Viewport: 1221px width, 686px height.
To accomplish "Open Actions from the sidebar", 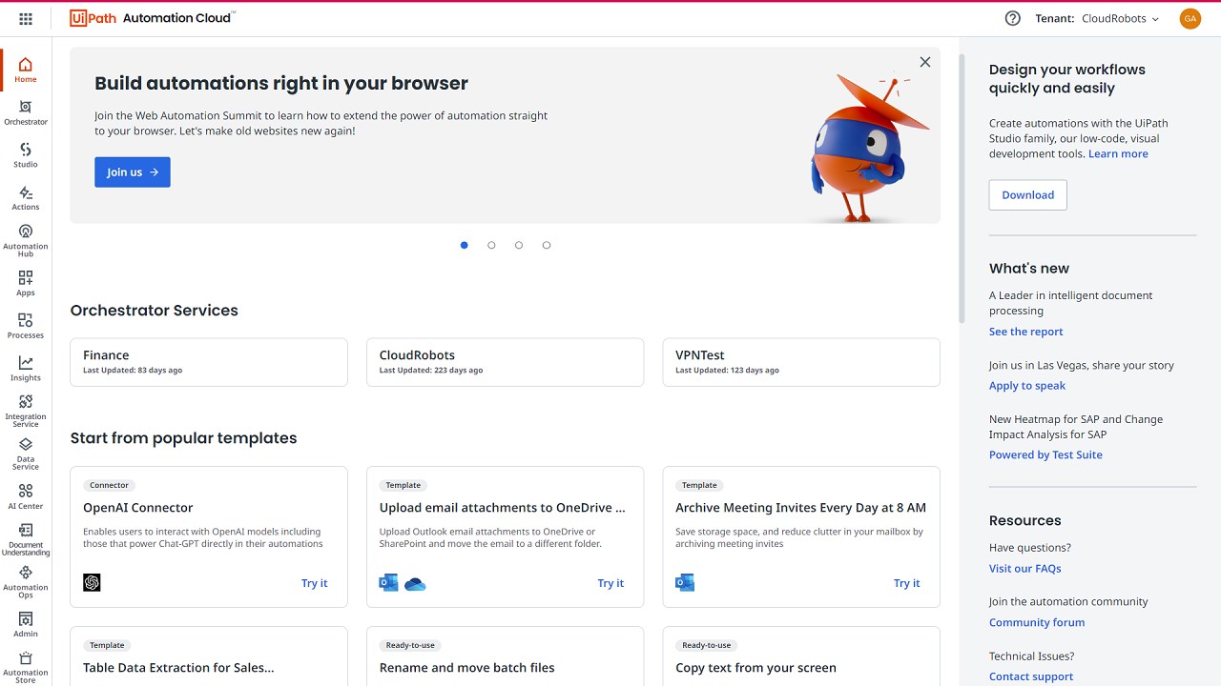I will (x=26, y=198).
